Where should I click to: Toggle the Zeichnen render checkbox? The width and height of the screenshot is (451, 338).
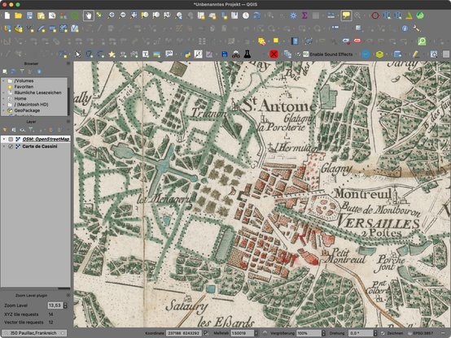383,333
